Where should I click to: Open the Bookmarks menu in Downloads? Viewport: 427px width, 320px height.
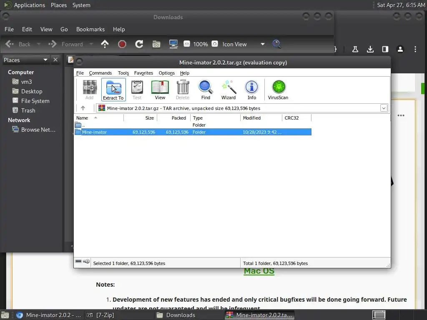click(90, 29)
